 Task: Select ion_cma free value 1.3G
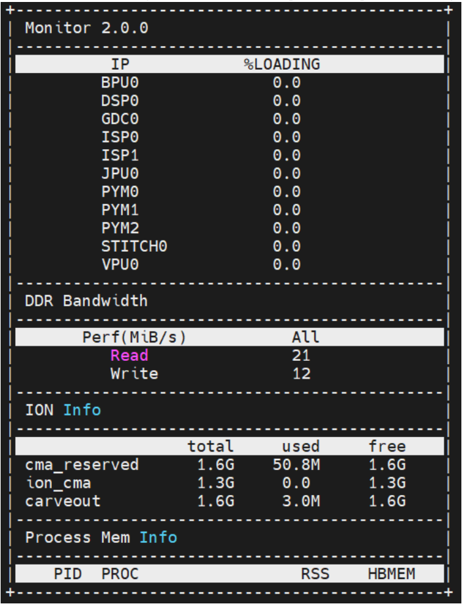point(387,482)
